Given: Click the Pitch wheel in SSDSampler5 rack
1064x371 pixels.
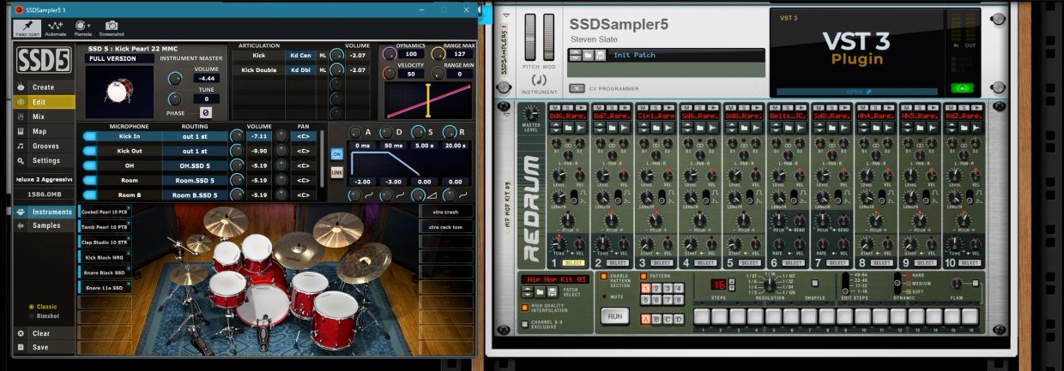Looking at the screenshot, I should tap(530, 37).
